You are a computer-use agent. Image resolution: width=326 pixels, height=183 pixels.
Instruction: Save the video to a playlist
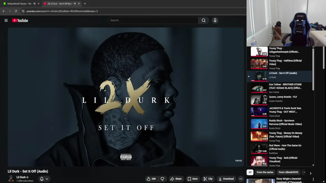tap(193, 179)
